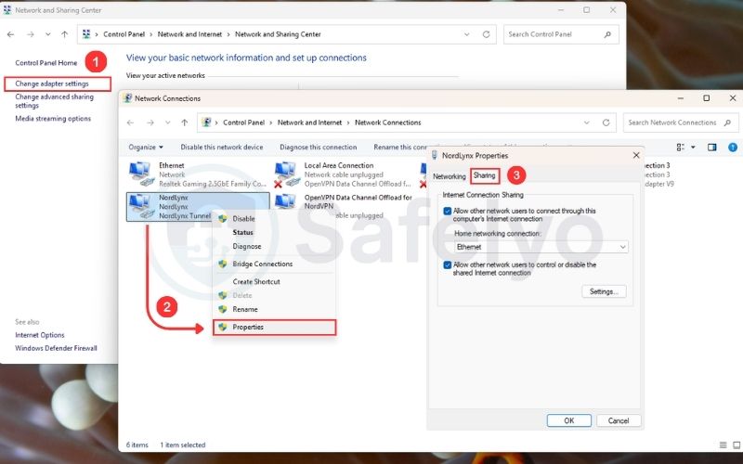743x464 pixels.
Task: Click Control Panel in Sharing Center breadcrumb
Action: (124, 34)
